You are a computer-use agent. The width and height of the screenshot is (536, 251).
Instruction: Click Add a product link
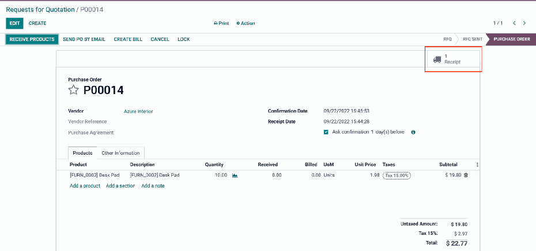pos(85,186)
